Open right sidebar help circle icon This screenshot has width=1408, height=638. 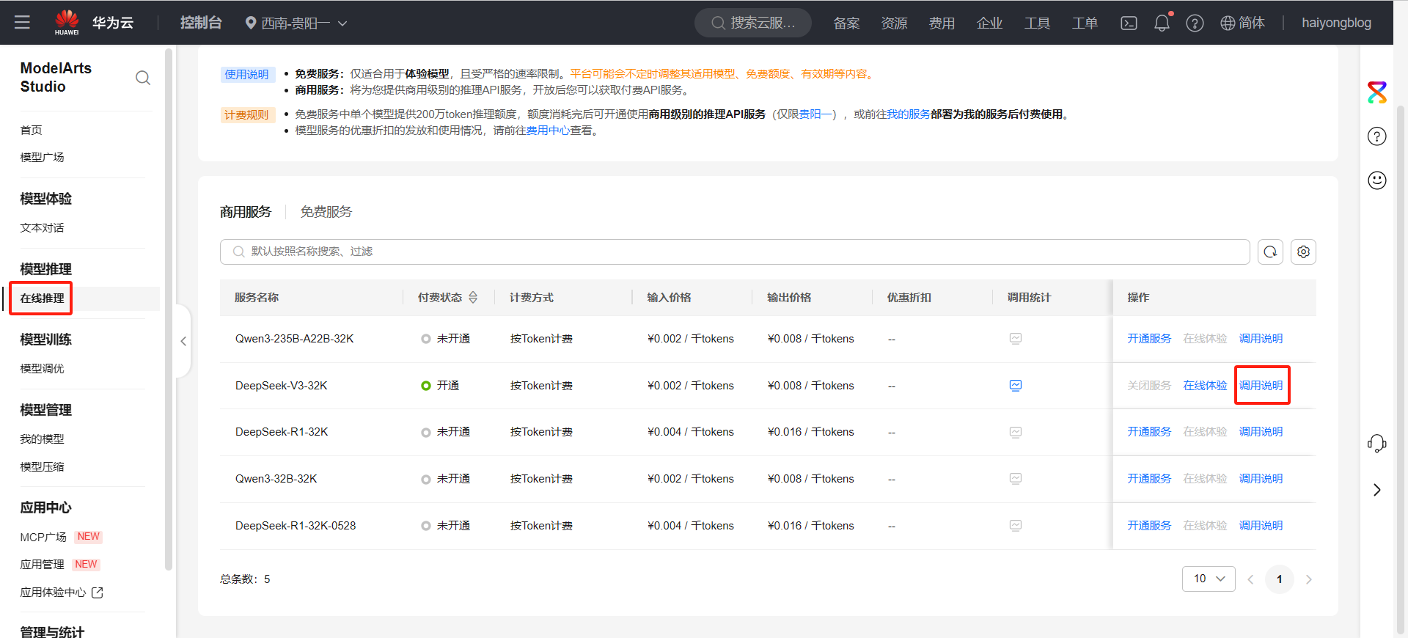click(1377, 136)
